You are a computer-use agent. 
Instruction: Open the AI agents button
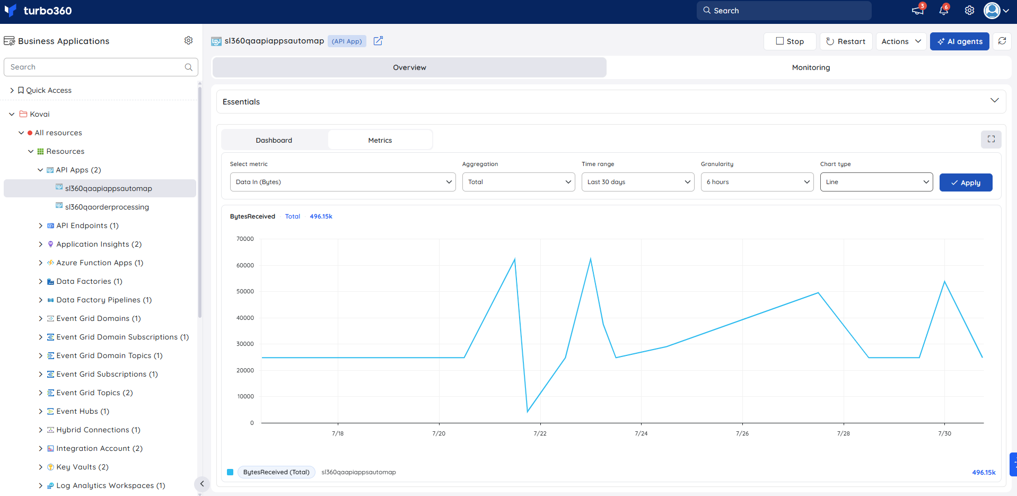point(959,41)
